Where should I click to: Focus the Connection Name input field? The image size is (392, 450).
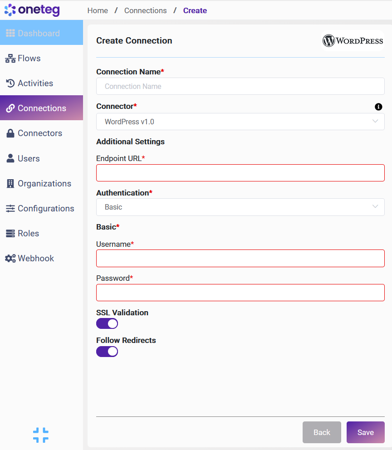click(x=240, y=86)
